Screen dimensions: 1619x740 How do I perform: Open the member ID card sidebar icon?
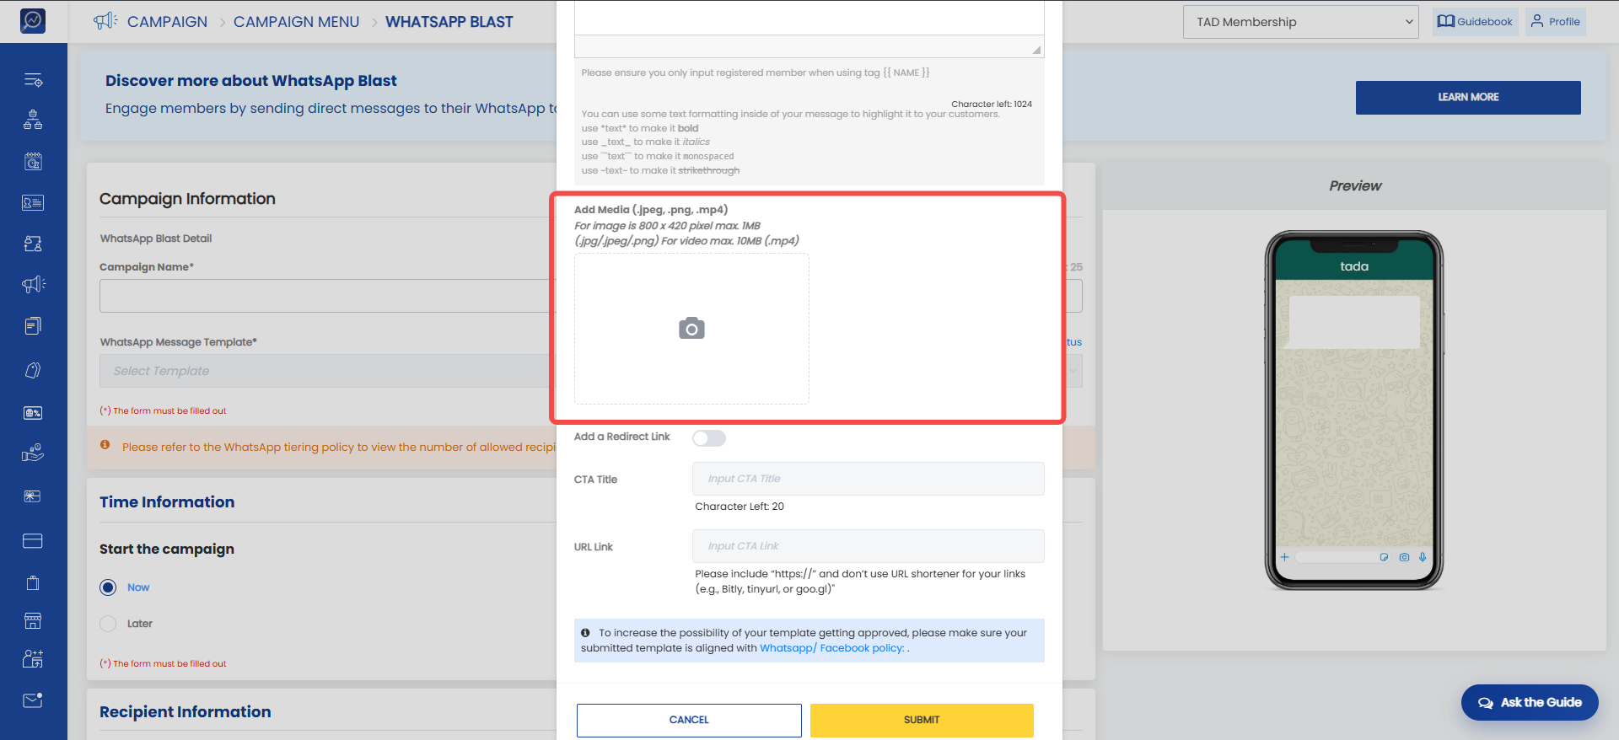point(33,202)
